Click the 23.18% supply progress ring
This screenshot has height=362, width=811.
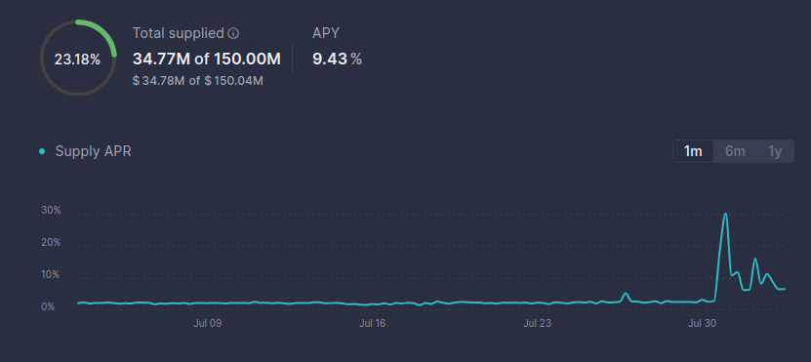point(78,58)
